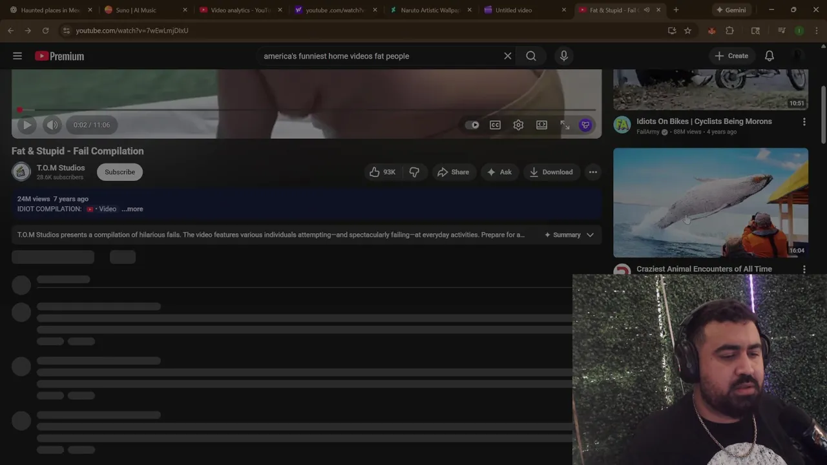Click purple extension icon in player
This screenshot has width=827, height=465.
(585, 125)
